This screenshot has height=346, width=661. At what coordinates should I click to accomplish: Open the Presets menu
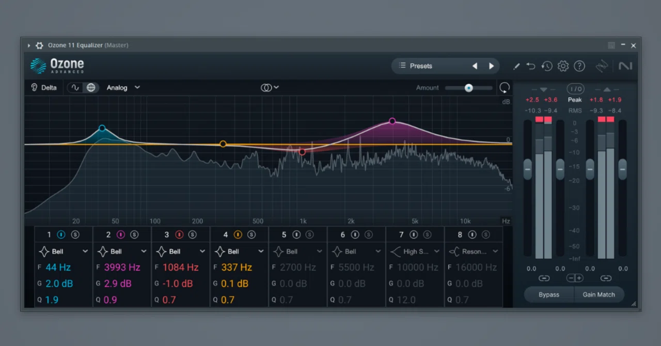click(421, 66)
